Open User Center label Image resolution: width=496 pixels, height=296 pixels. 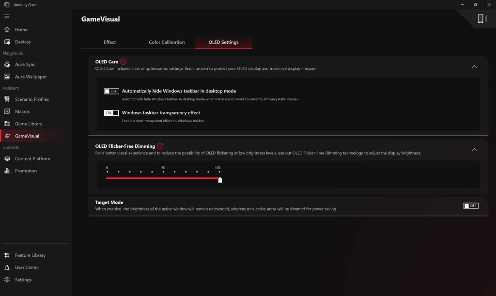(x=27, y=267)
